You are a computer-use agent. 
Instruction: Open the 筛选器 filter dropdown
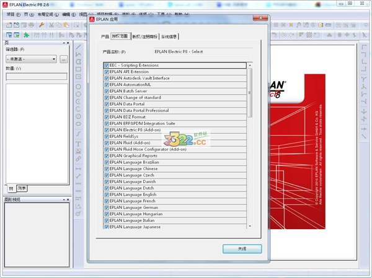[31, 59]
